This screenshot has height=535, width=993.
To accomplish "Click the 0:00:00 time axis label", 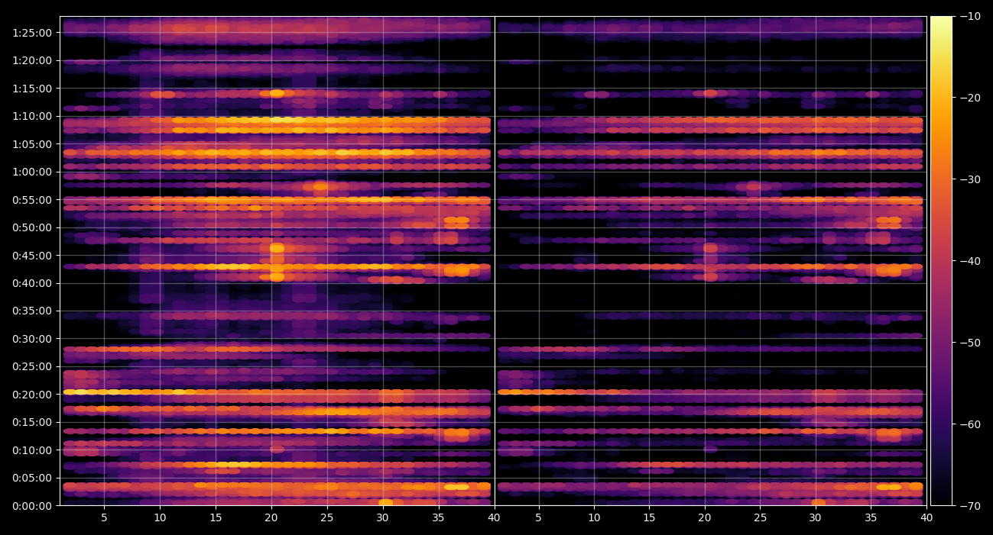I will 32,506.
